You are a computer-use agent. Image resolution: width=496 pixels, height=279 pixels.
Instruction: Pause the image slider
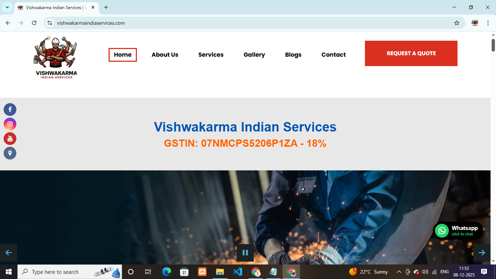pyautogui.click(x=245, y=252)
